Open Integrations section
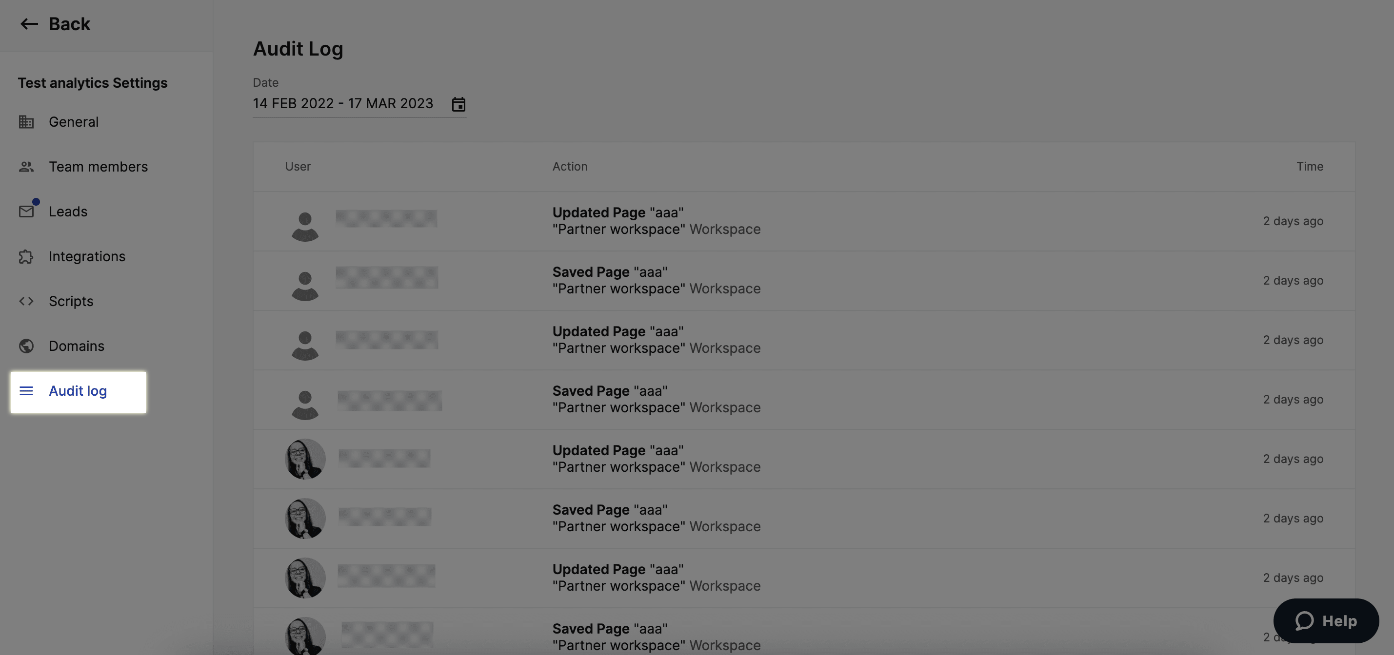The width and height of the screenshot is (1394, 655). (x=87, y=256)
